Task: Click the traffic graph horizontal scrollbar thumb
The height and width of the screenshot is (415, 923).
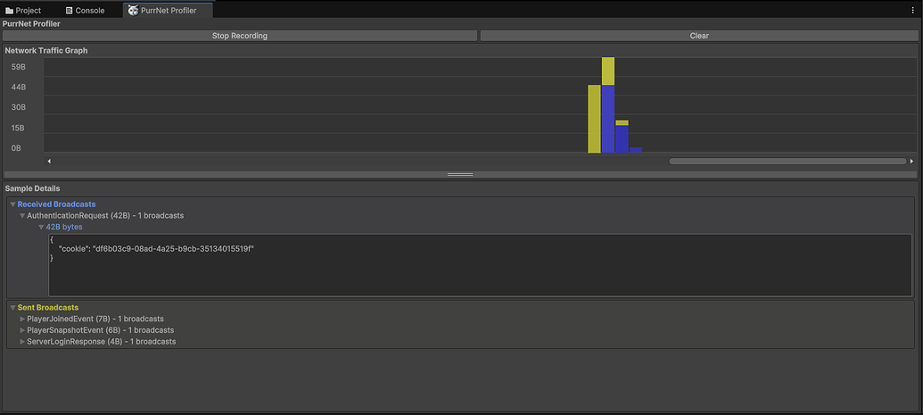Action: click(787, 162)
